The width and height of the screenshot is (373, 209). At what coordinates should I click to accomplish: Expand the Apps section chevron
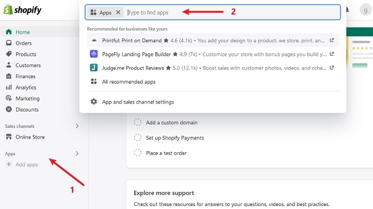pos(77,154)
